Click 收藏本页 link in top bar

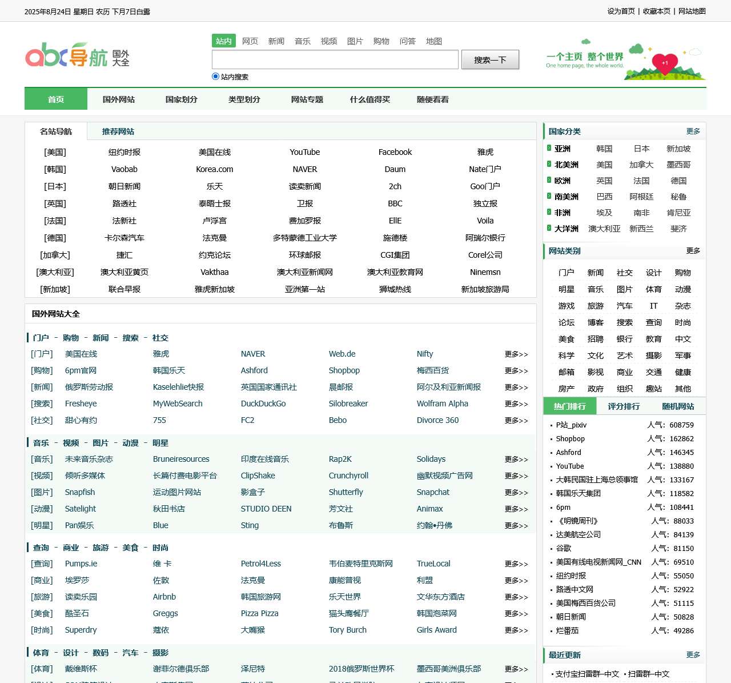[x=657, y=11]
